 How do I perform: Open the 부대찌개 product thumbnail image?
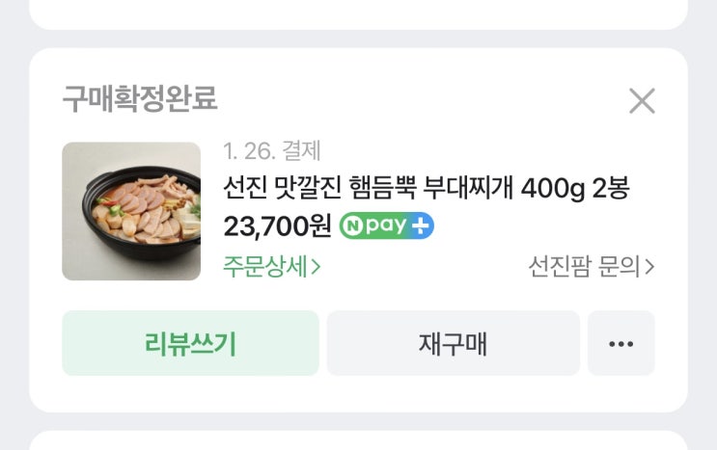tap(131, 211)
